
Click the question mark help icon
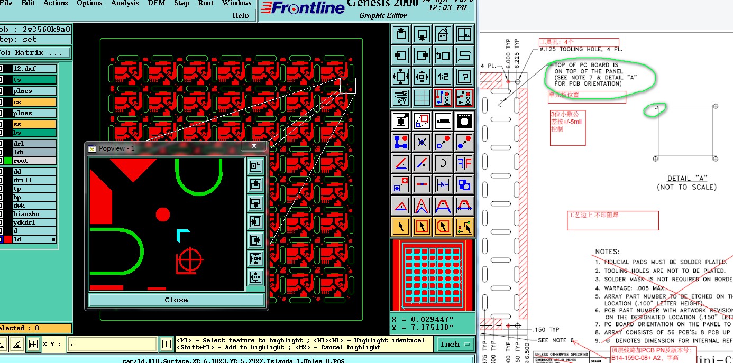[x=464, y=77]
